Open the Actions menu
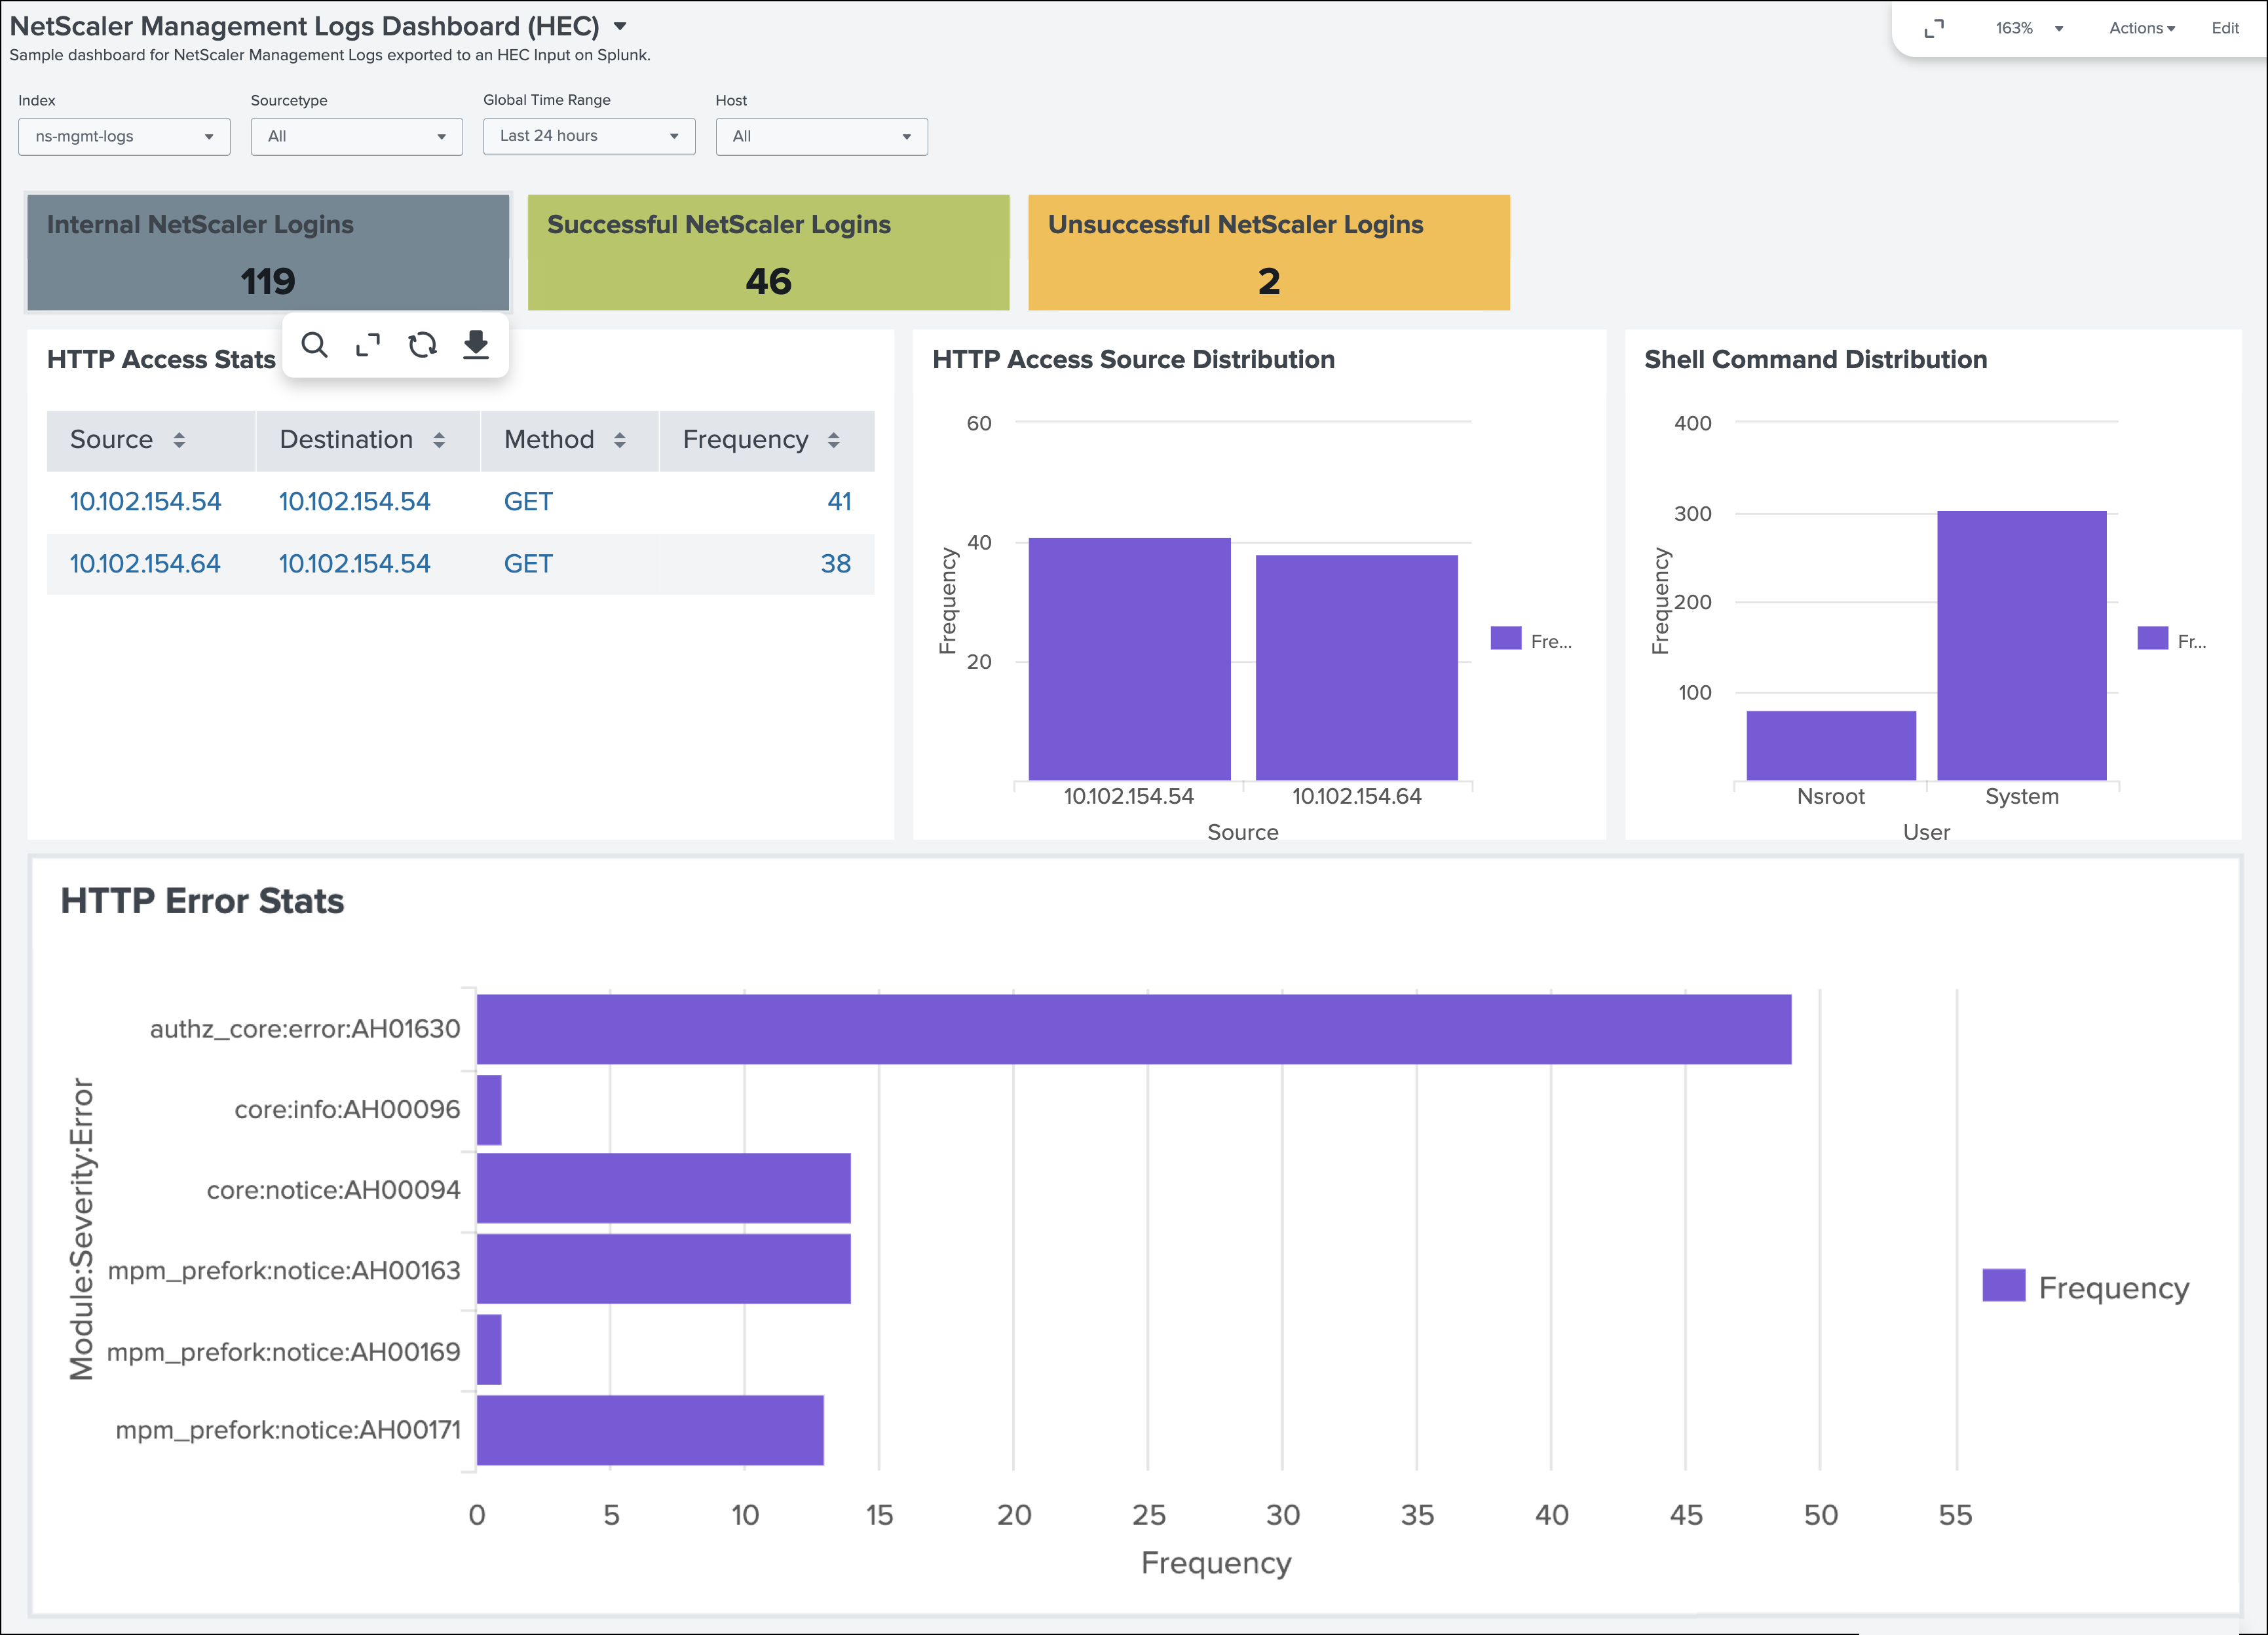The width and height of the screenshot is (2268, 1635). coord(2141,28)
